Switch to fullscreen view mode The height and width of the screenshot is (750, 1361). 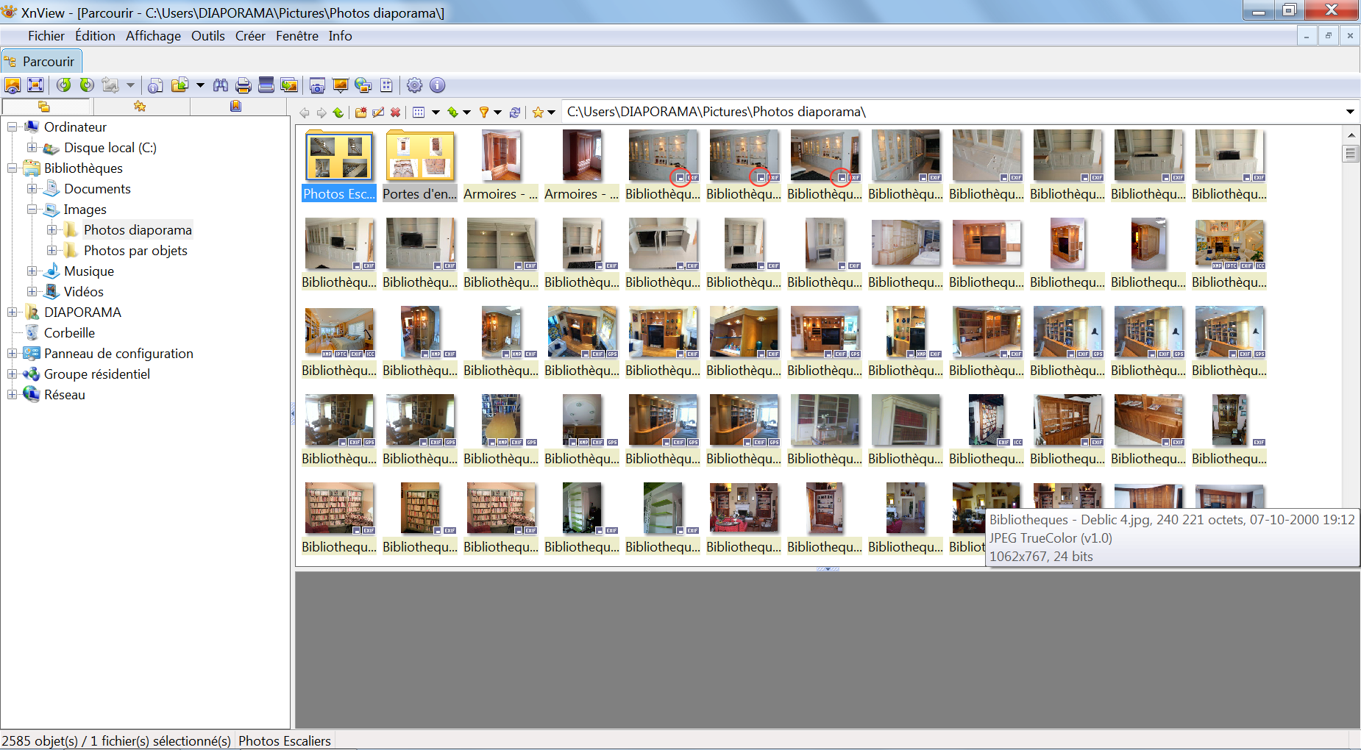(x=35, y=85)
